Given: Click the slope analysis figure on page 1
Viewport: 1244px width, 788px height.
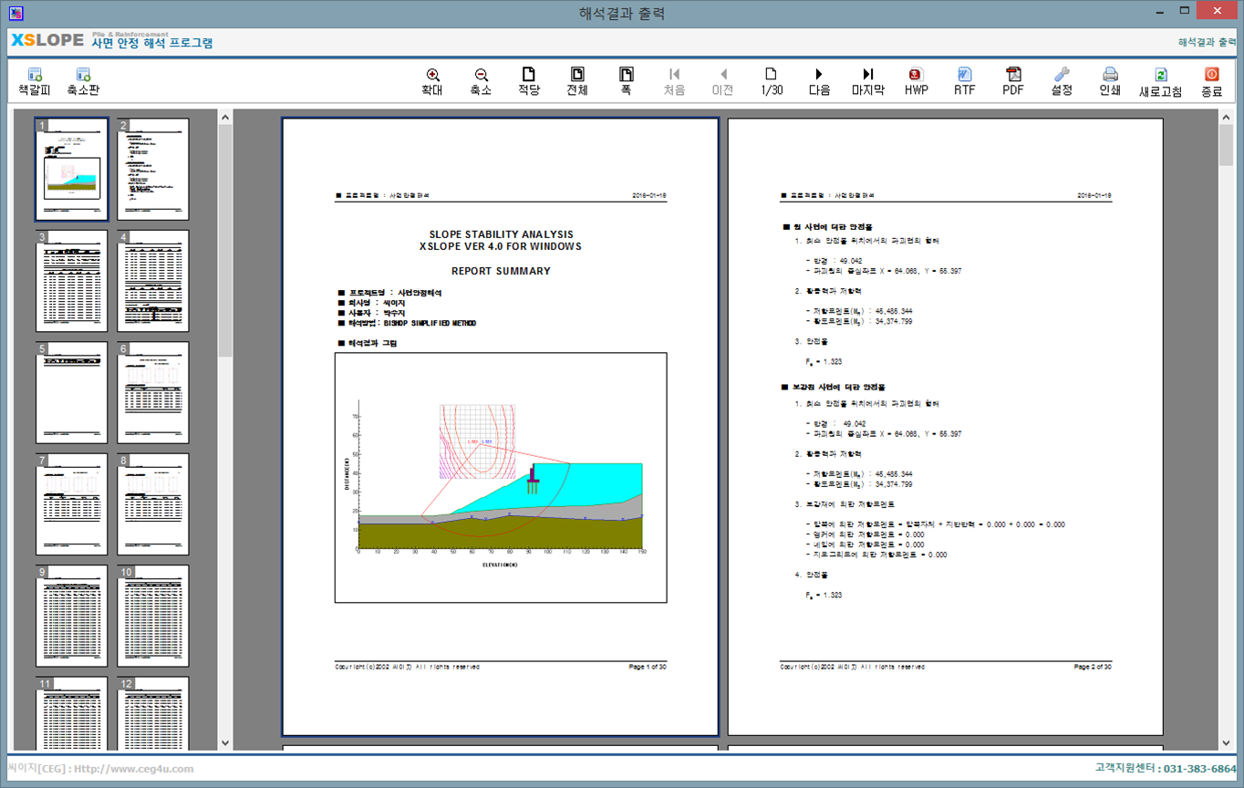Looking at the screenshot, I should click(501, 478).
